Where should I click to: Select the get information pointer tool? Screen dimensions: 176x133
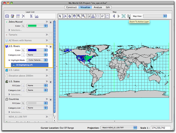coord(65,16)
